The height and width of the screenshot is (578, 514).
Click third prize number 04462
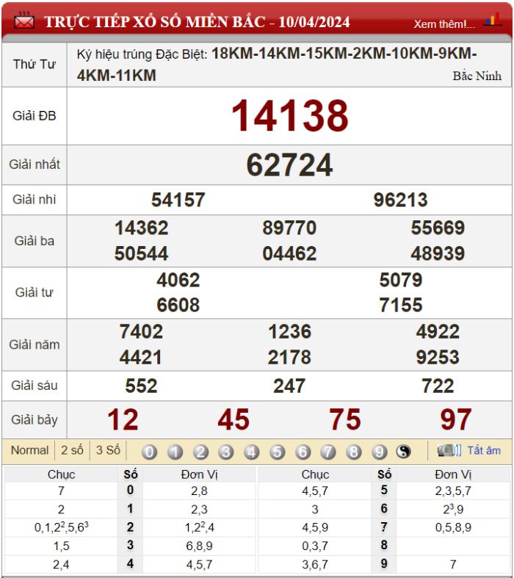(289, 253)
